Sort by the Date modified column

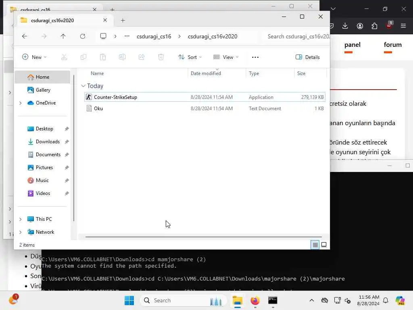click(206, 73)
